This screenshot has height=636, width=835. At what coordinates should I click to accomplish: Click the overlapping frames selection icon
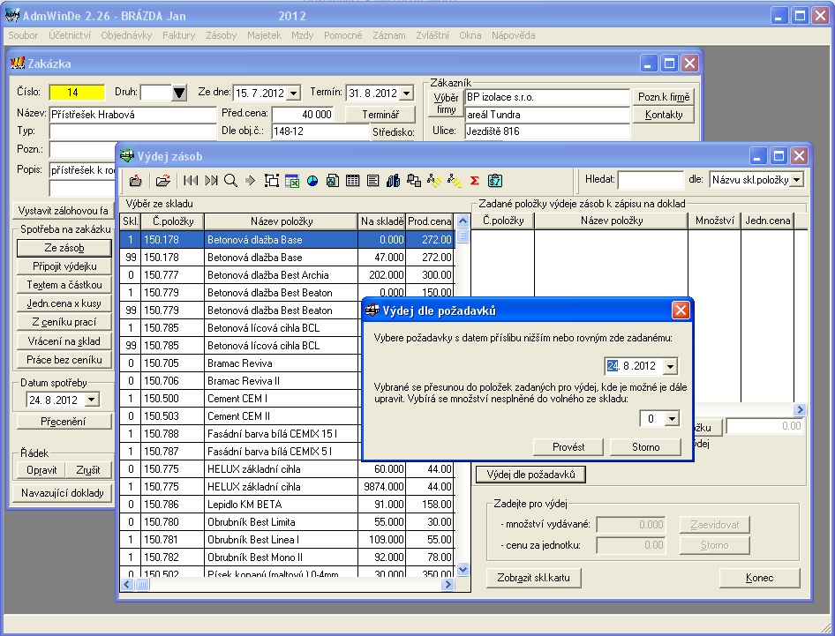[272, 181]
